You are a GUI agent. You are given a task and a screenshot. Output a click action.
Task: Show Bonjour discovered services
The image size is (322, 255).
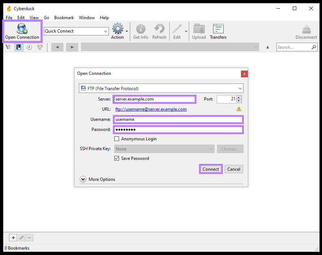coord(39,47)
